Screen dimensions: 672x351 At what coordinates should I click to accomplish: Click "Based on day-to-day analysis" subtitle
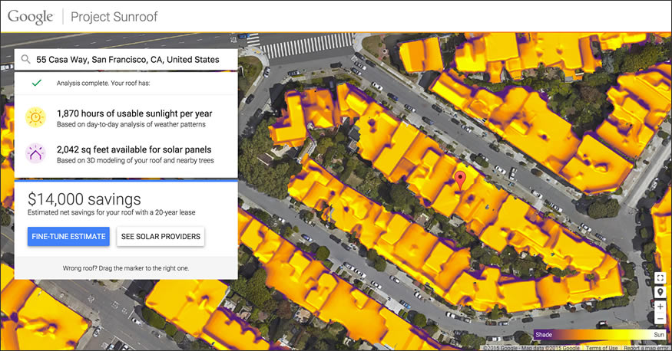click(131, 124)
